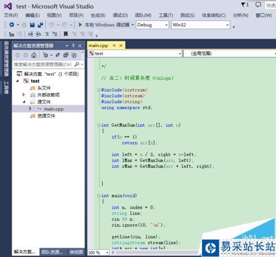The height and width of the screenshot is (257, 276).
Task: Open the 体系结构(C) menu
Action: point(214,15)
